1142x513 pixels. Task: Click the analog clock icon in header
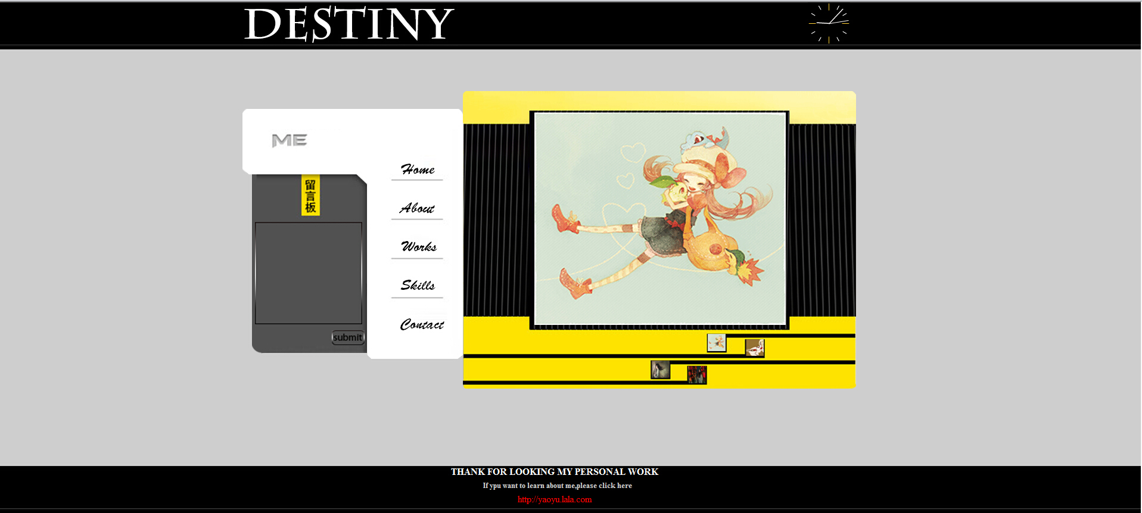tap(829, 24)
